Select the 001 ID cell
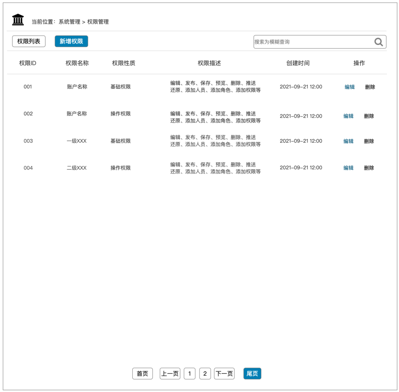Screen dimensions: 399x392 (28, 87)
